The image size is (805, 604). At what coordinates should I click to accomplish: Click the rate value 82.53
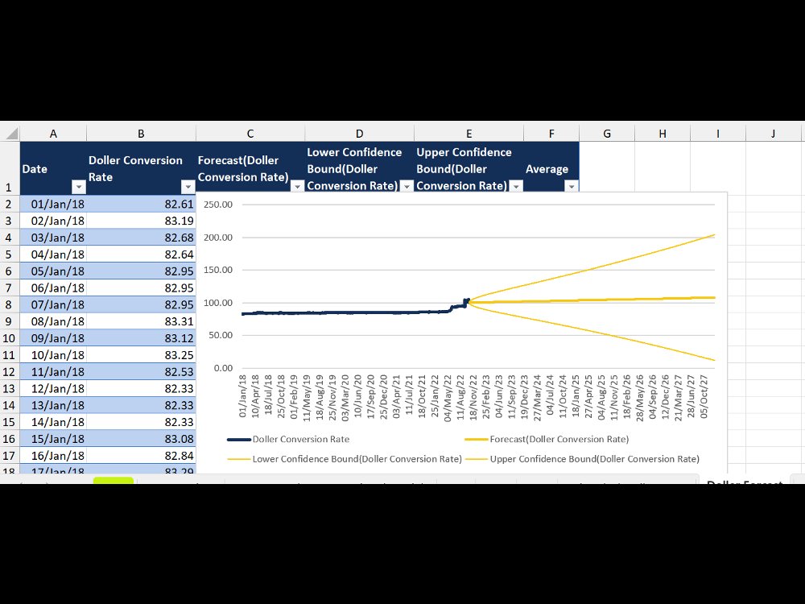[x=141, y=372]
